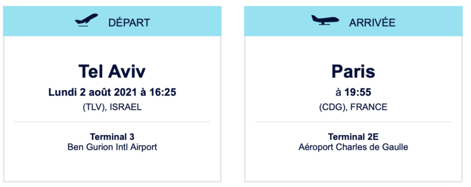Click the word ISRAEL in departure card
The height and width of the screenshot is (187, 471).
click(126, 107)
